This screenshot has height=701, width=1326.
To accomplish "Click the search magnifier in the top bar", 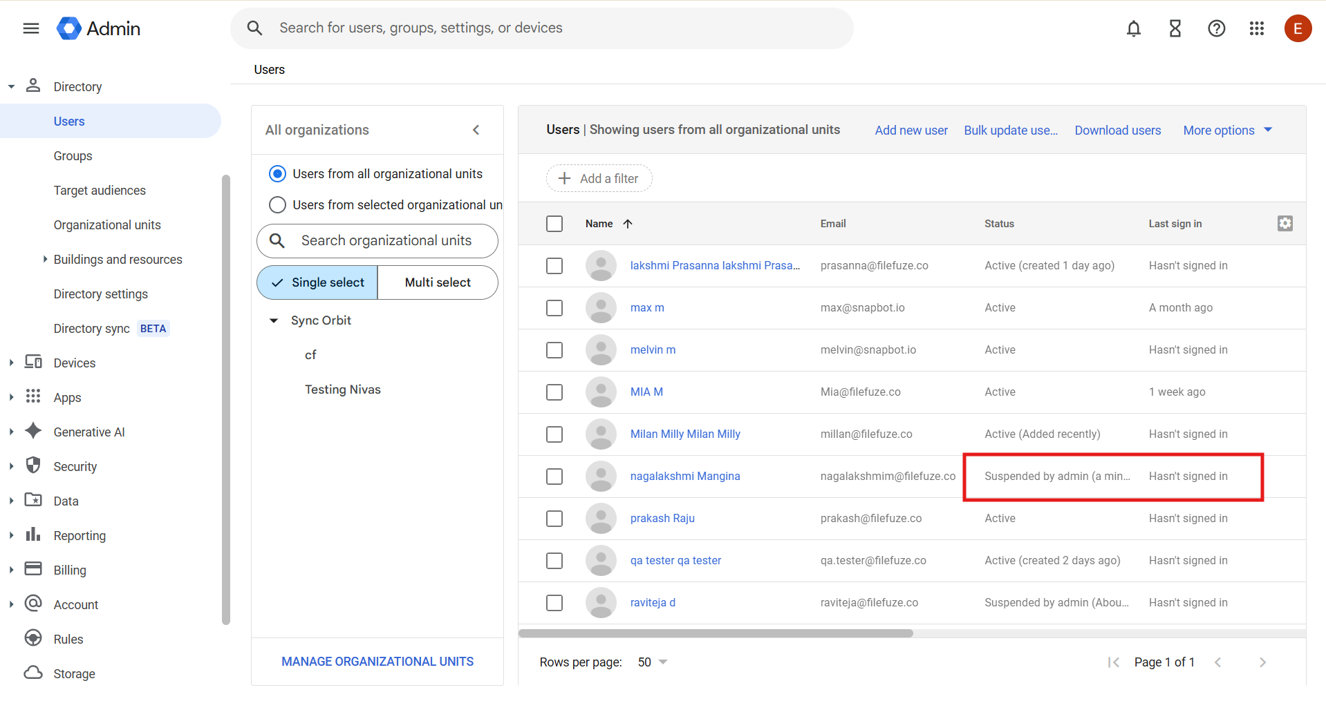I will click(255, 28).
